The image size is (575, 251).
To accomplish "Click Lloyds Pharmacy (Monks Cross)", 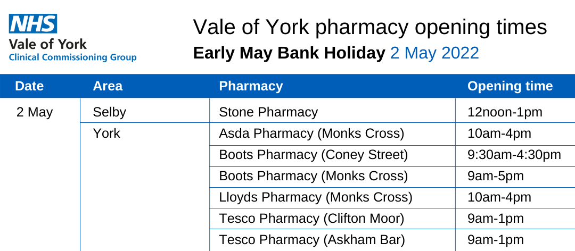I will [316, 197].
